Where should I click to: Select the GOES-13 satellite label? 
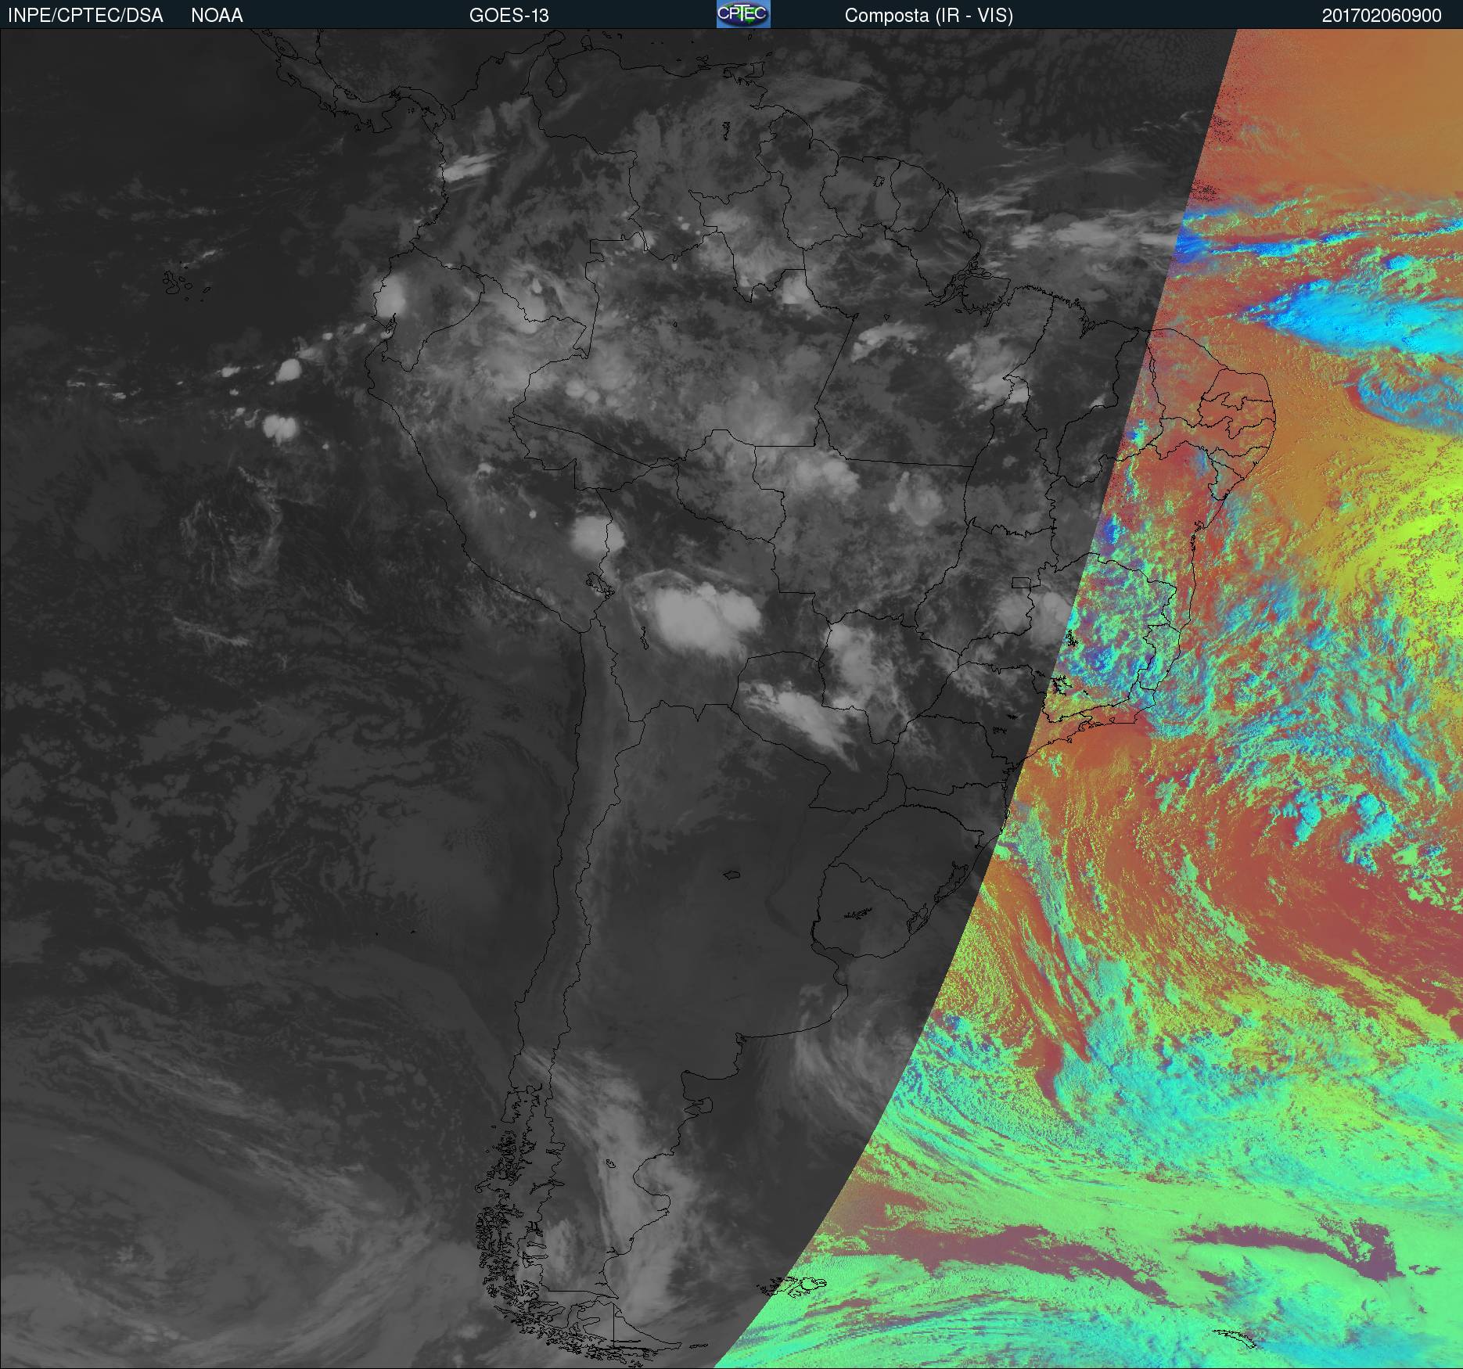[509, 16]
